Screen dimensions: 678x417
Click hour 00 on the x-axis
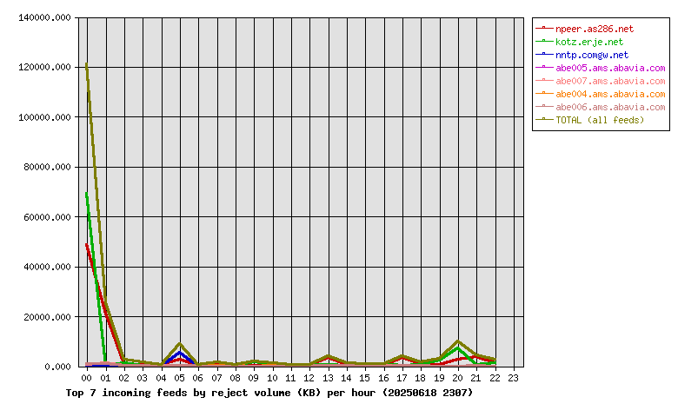click(87, 378)
